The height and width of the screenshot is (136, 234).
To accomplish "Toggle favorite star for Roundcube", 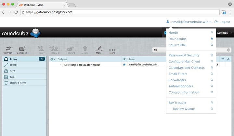I will 212,39.
